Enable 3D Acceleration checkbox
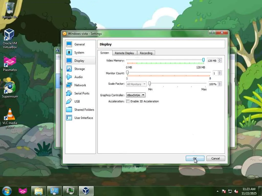The width and height of the screenshot is (262, 196). 128,101
